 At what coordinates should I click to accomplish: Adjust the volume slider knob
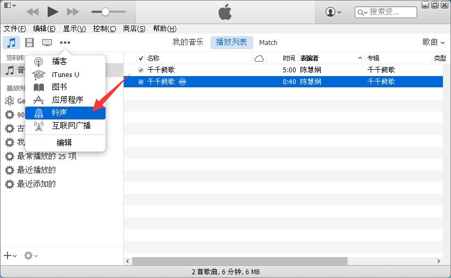point(106,12)
